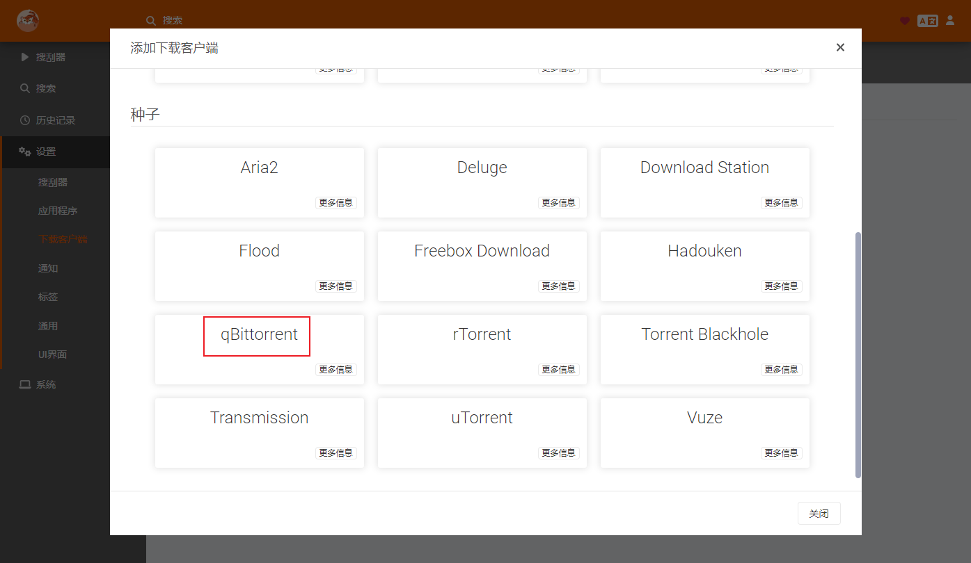Open 更多信息 for uTorrent

tap(559, 453)
